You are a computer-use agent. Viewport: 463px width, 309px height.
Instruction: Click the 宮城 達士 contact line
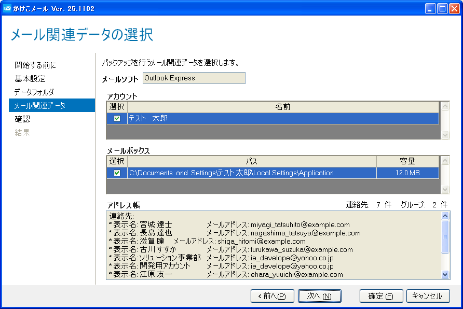click(x=229, y=224)
